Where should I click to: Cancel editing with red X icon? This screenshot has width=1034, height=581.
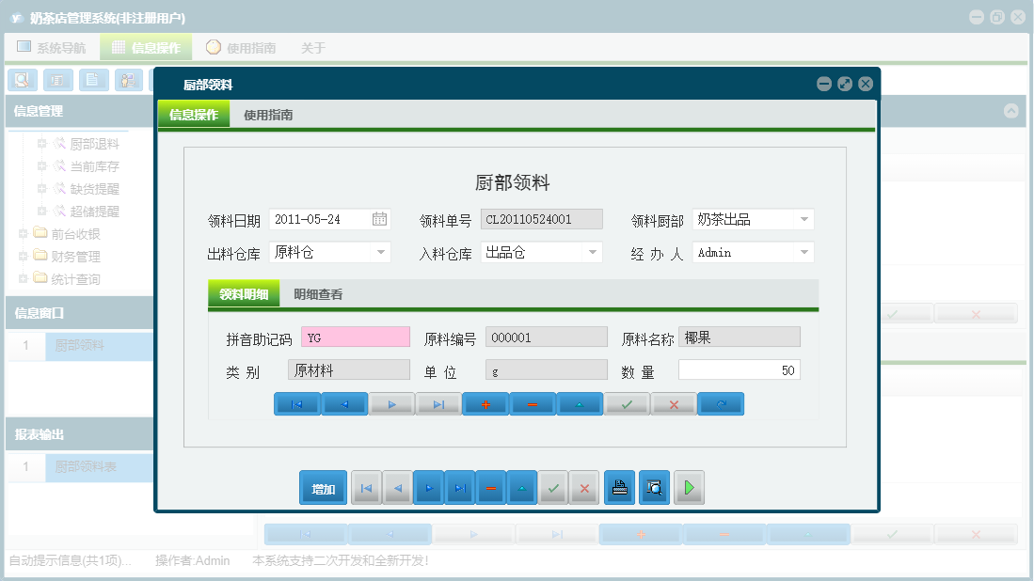tap(674, 403)
